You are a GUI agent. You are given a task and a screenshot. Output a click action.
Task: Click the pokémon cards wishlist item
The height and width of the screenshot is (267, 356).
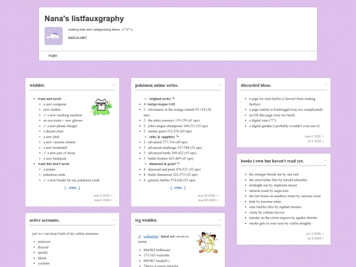(x=55, y=175)
